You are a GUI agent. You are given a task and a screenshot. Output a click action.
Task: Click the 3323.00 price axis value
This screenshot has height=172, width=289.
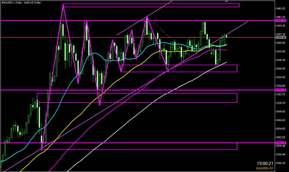click(x=281, y=52)
